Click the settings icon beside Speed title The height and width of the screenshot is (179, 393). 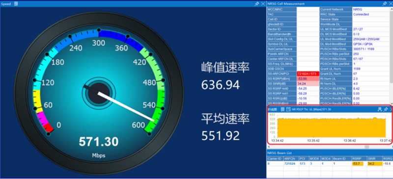pyautogui.click(x=16, y=3)
